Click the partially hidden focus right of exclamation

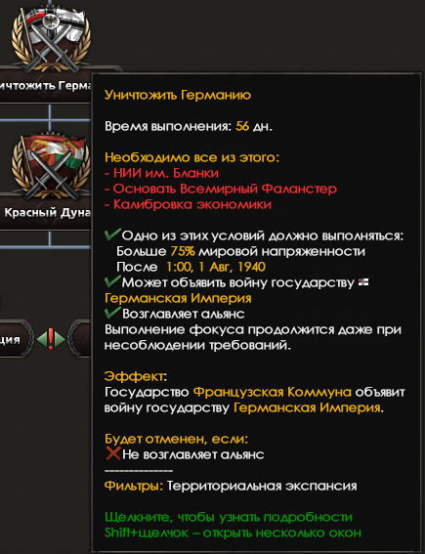pyautogui.click(x=80, y=338)
